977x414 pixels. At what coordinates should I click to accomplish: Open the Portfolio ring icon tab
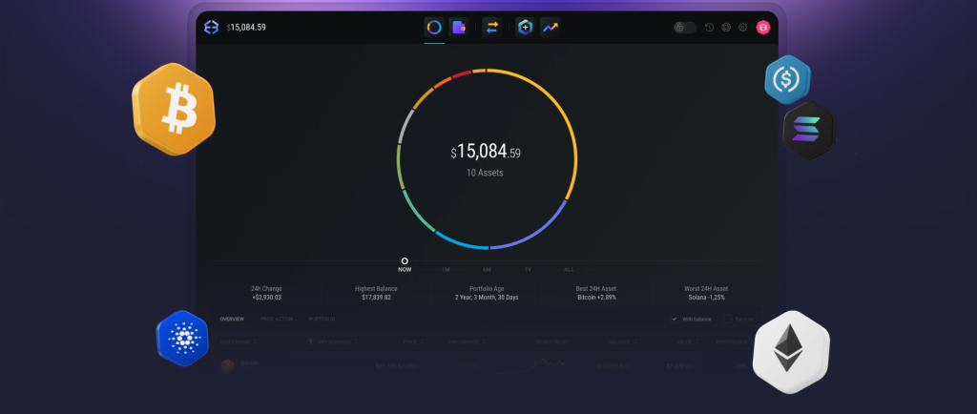point(434,28)
